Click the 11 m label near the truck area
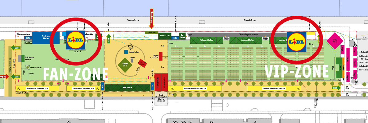368x123 pixels. click(x=171, y=94)
